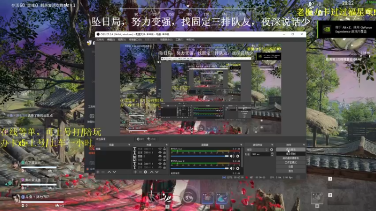Image resolution: width=376 pixels, height=211 pixels.
Task: Click the mixer panel vertical scrollbar
Action: (x=242, y=157)
